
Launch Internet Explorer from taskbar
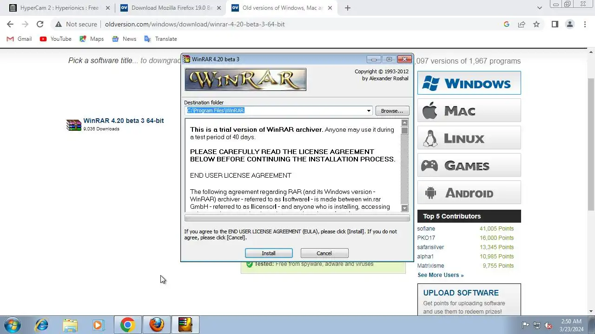pyautogui.click(x=42, y=325)
